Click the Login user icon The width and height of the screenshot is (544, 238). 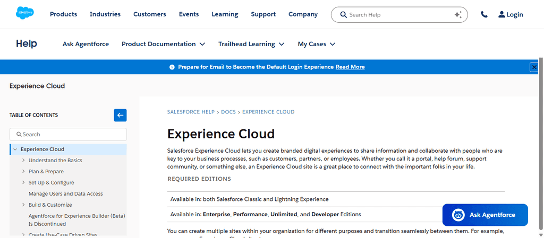pos(501,14)
